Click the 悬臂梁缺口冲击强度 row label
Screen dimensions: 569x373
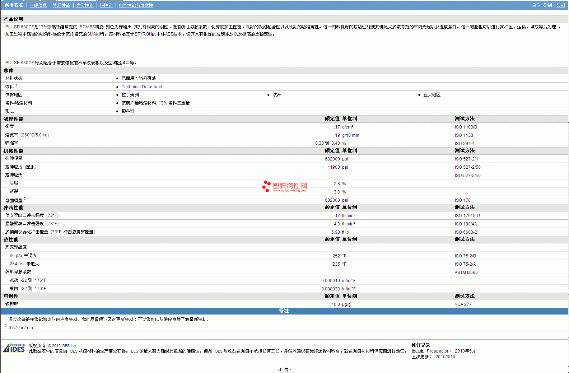32,224
